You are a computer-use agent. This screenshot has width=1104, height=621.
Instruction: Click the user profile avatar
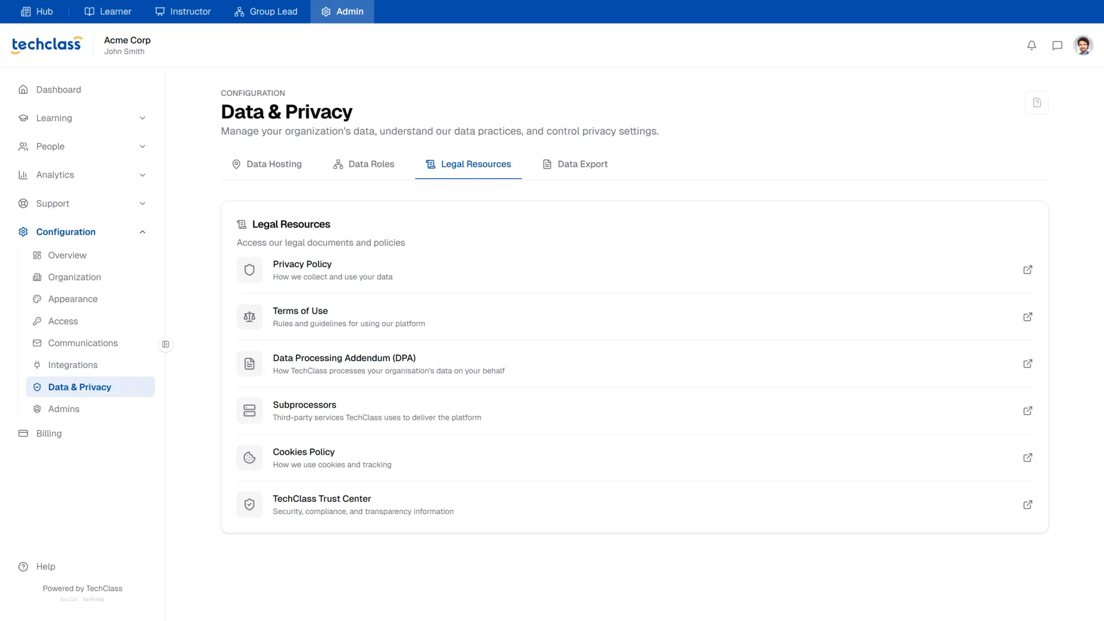pos(1083,45)
